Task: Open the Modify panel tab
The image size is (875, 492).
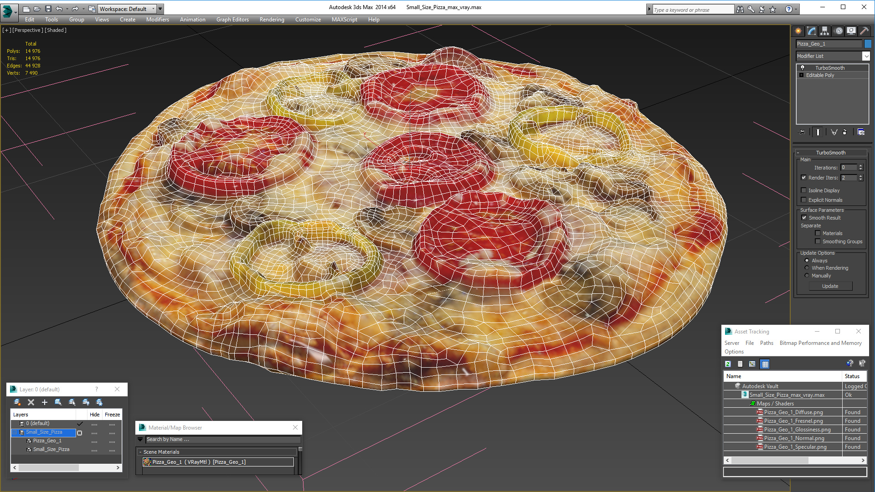Action: coord(811,31)
